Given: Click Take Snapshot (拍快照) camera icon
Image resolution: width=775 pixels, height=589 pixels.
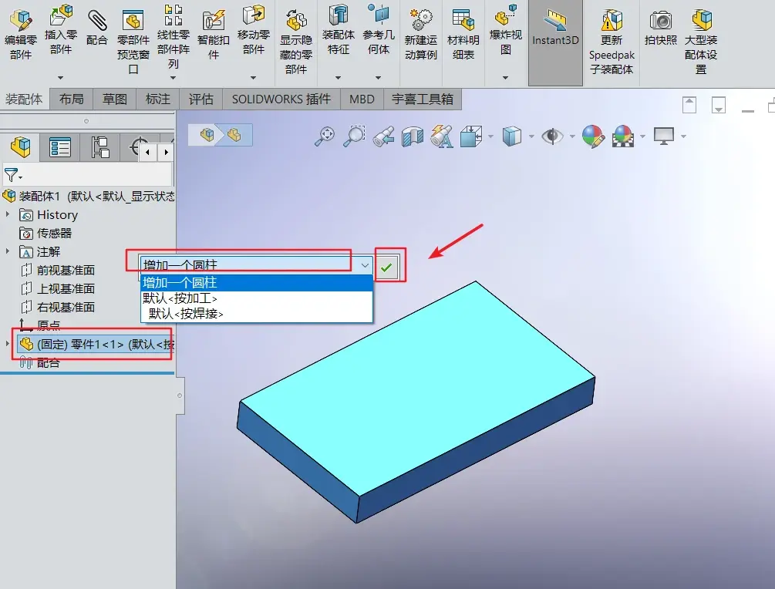Looking at the screenshot, I should click(x=661, y=29).
